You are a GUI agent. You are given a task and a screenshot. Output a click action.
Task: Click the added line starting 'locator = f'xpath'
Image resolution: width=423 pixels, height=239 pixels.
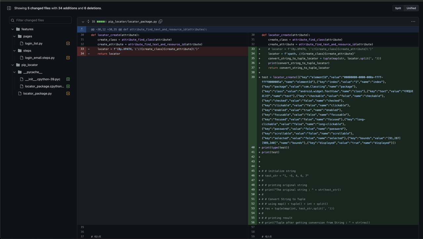312,54
